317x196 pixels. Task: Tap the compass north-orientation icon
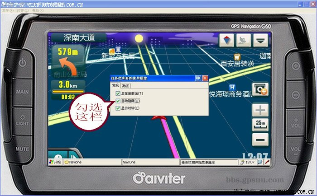point(226,40)
